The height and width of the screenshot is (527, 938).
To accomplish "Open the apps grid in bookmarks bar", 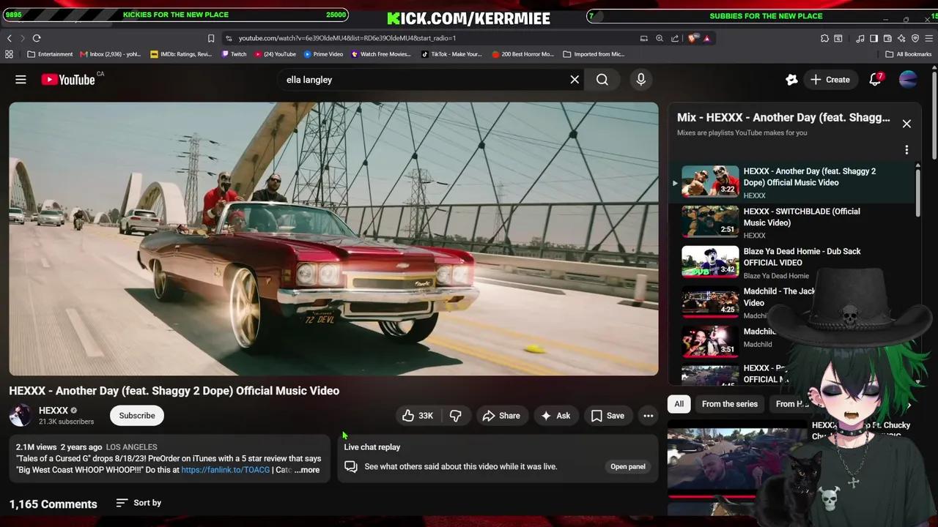I will pyautogui.click(x=9, y=54).
